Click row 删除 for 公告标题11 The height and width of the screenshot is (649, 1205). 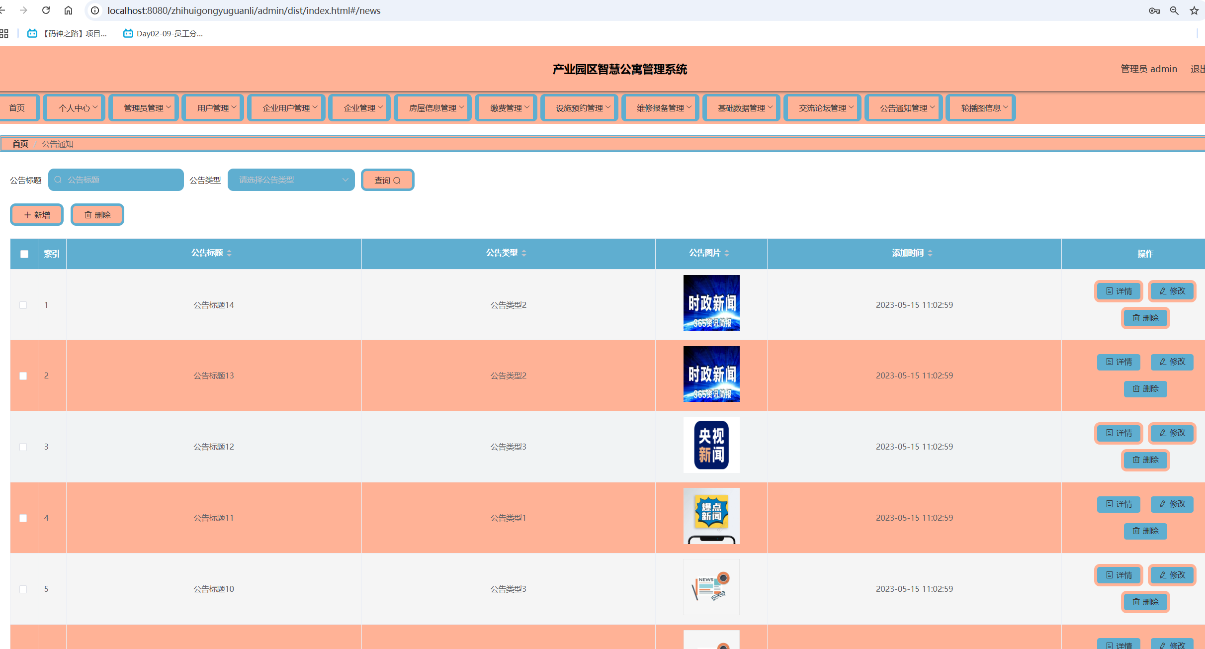(x=1145, y=531)
